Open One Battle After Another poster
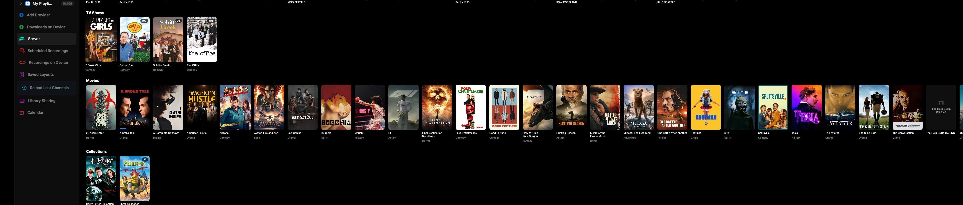 point(672,107)
